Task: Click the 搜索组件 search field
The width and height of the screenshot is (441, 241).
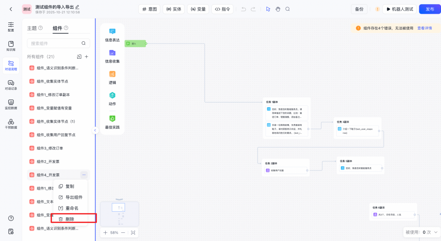Action: coord(54,43)
